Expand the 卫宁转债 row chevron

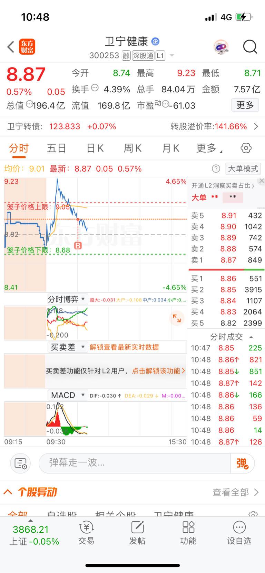coord(256,126)
